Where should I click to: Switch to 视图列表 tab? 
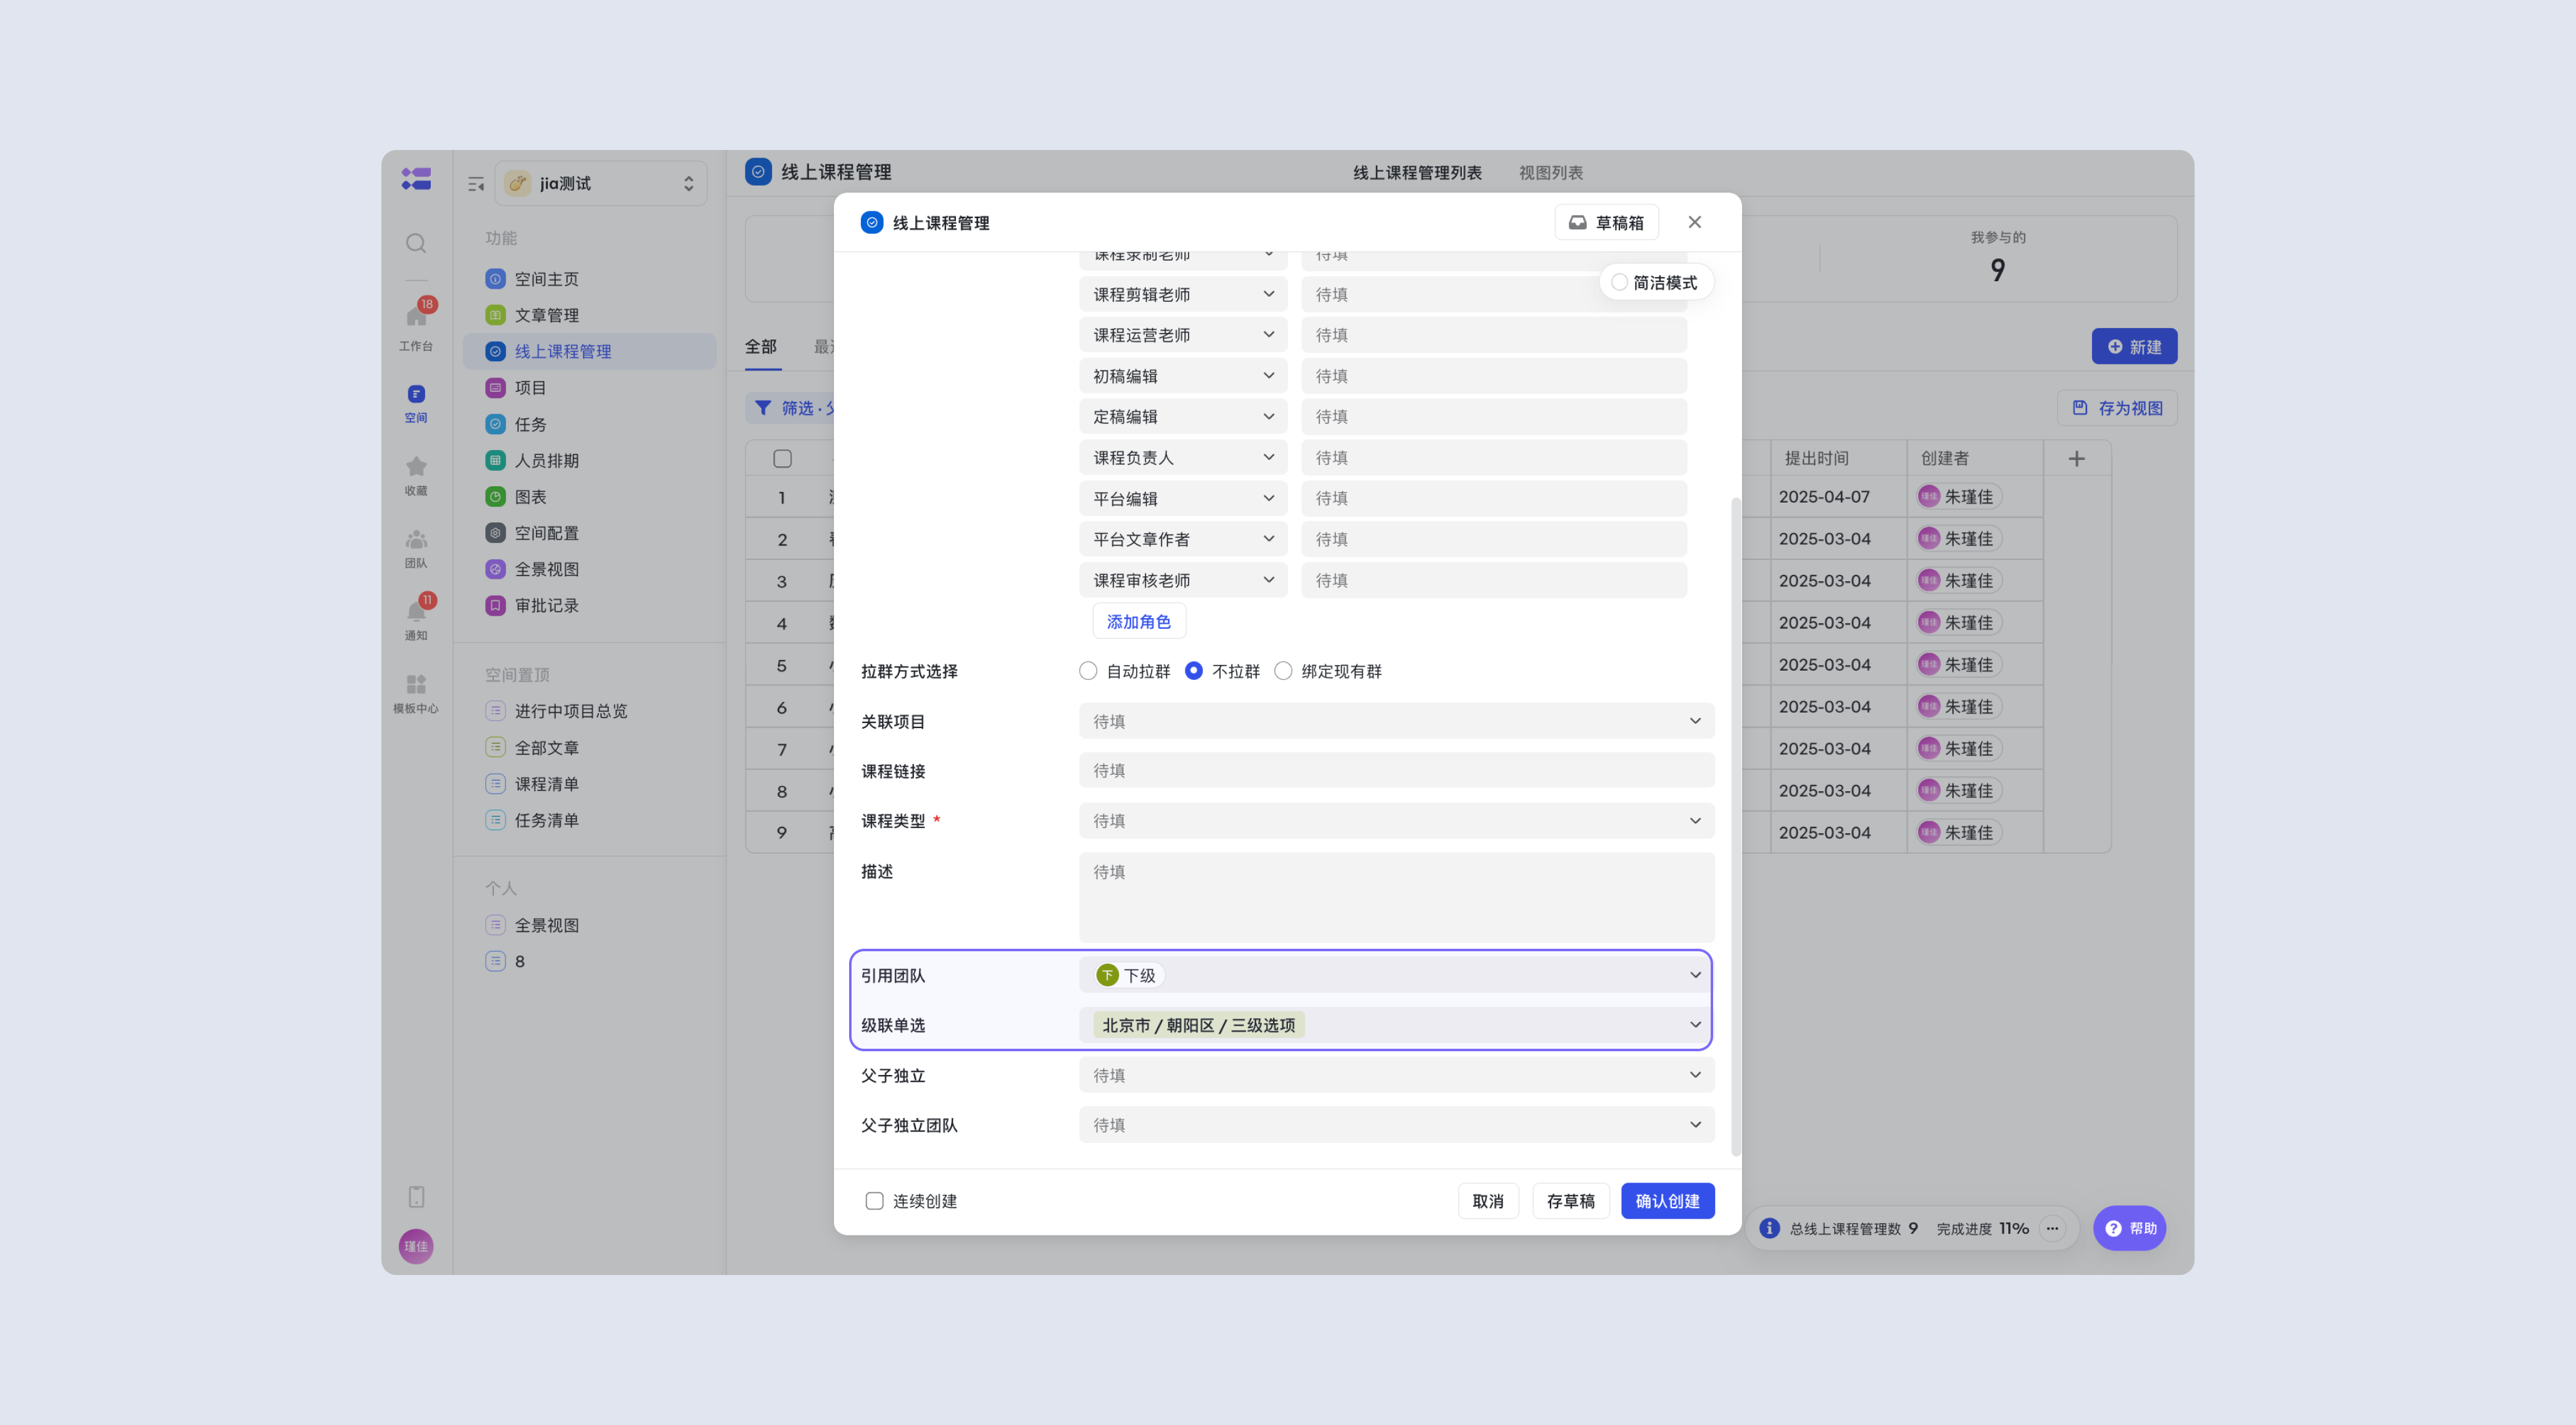pos(1550,172)
